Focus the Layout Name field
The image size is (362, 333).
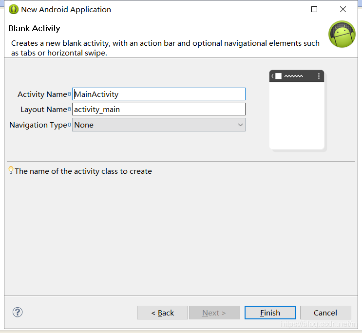(x=159, y=109)
